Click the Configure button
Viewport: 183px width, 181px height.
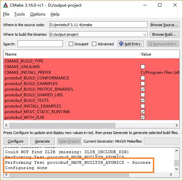[16, 141]
